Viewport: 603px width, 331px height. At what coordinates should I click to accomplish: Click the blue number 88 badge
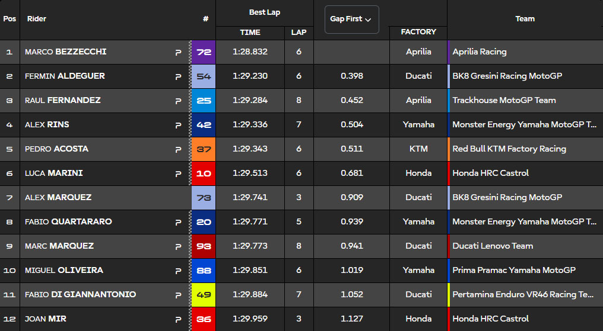(x=204, y=271)
